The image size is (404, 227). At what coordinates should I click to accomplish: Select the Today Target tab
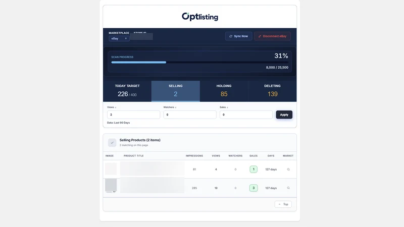coord(127,91)
